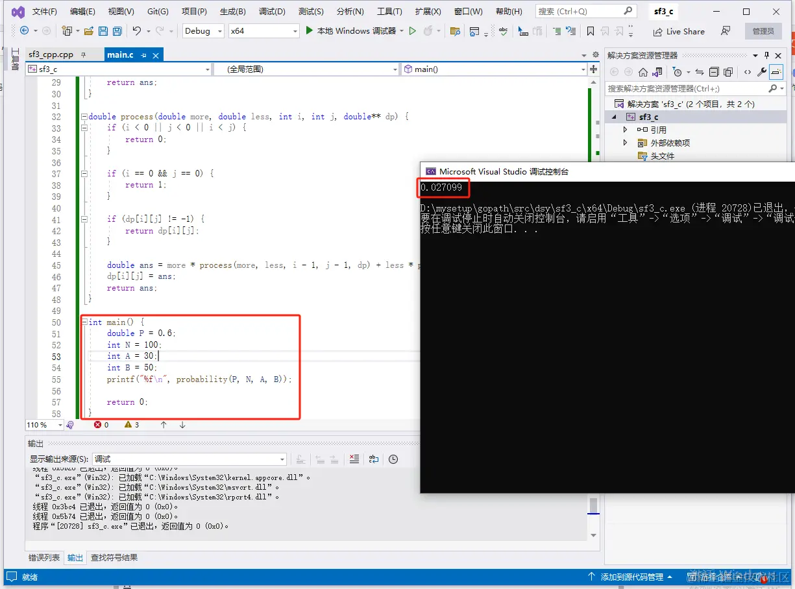The width and height of the screenshot is (795, 589).
Task: Click the find in files folder icon
Action: click(x=455, y=30)
